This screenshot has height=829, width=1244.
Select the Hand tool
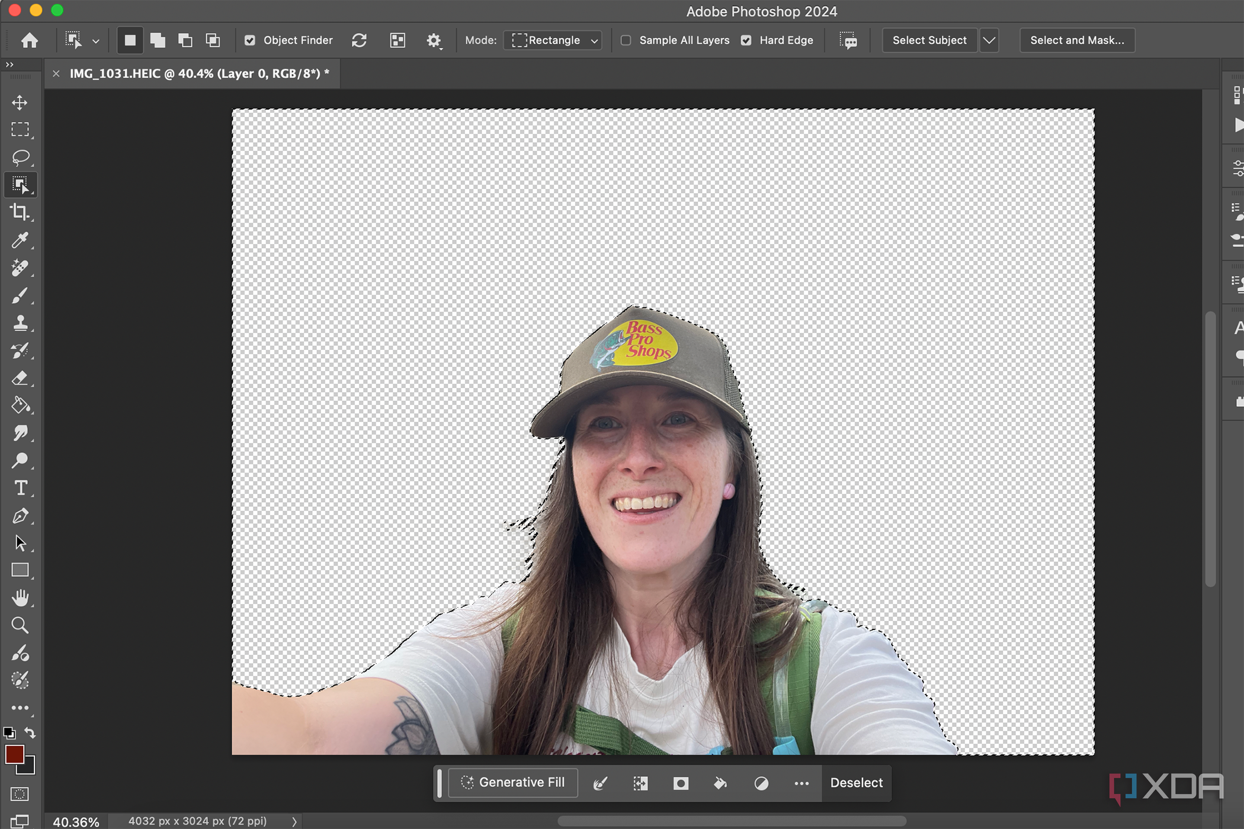pyautogui.click(x=20, y=598)
